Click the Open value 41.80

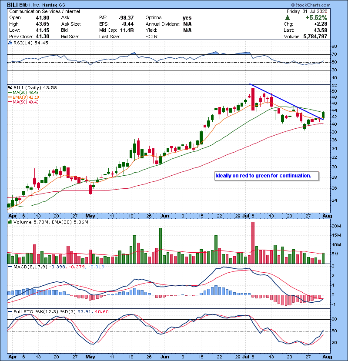tap(43, 18)
